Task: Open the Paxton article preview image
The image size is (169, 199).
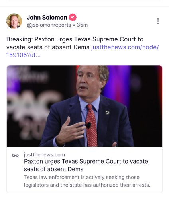Action: tap(84, 106)
